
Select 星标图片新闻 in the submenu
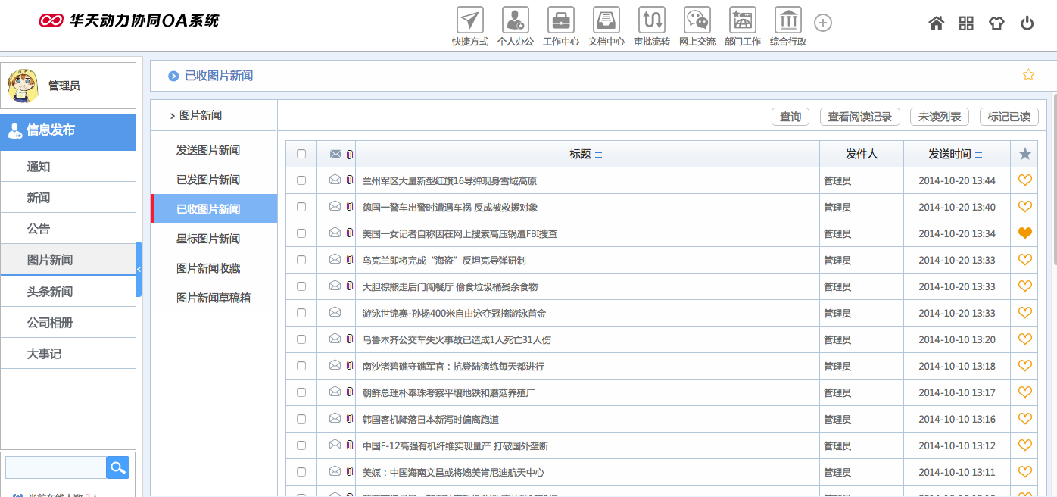coord(208,239)
